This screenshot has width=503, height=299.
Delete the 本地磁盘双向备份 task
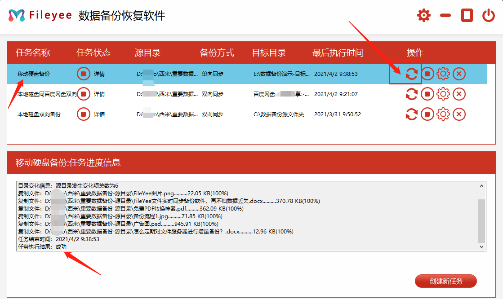[x=459, y=114]
